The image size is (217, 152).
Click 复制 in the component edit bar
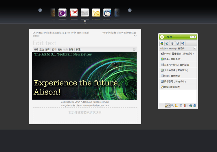(60, 49)
